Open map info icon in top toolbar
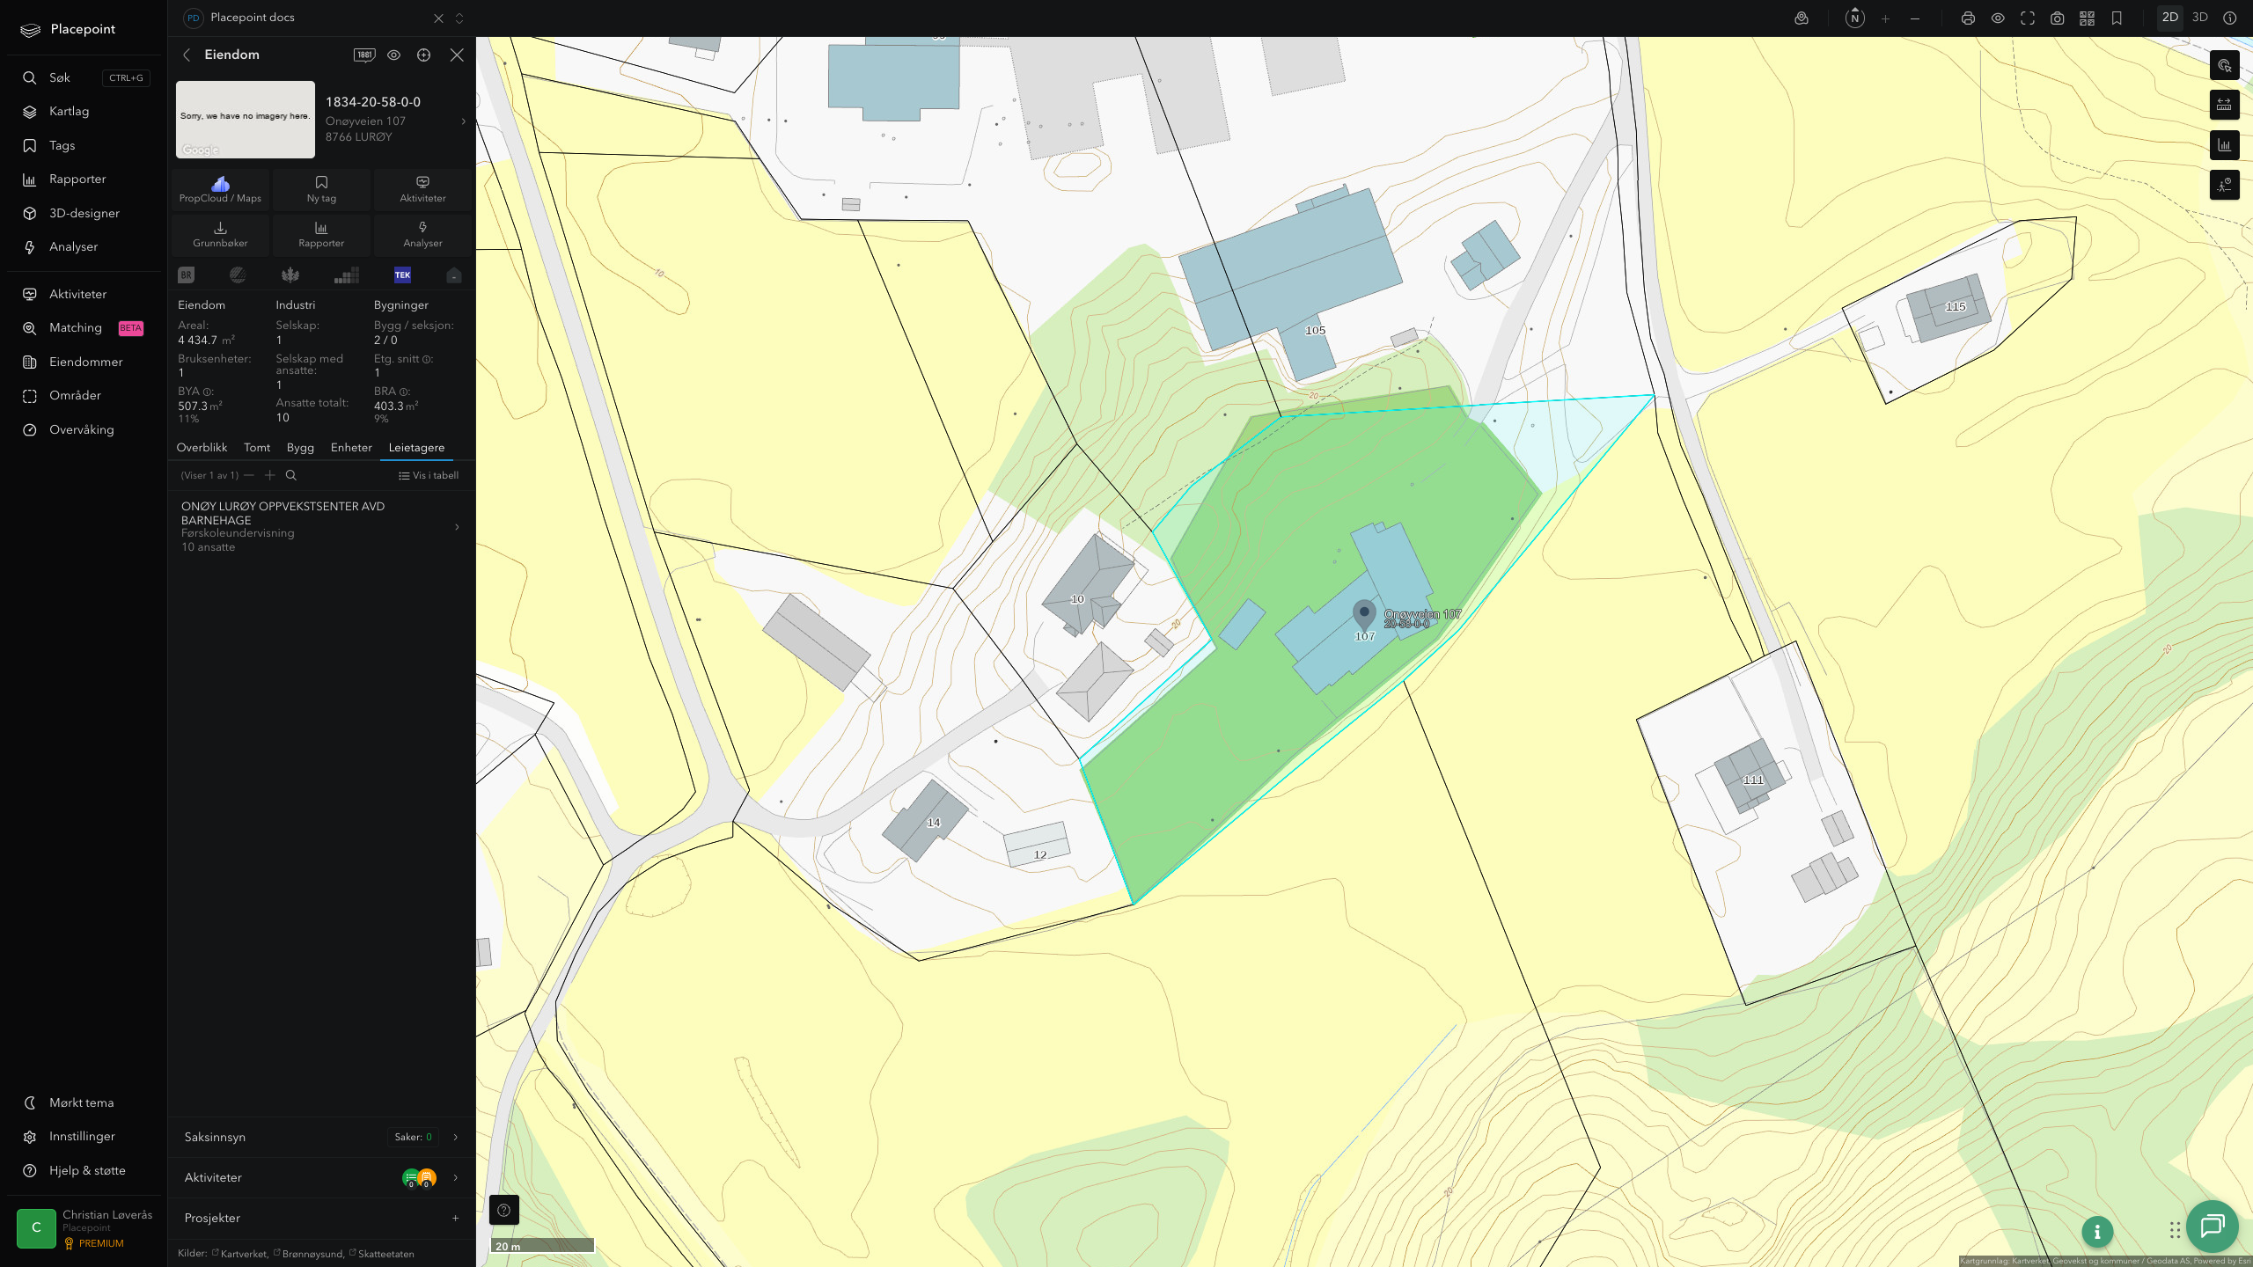Image resolution: width=2253 pixels, height=1267 pixels. coord(2230,18)
